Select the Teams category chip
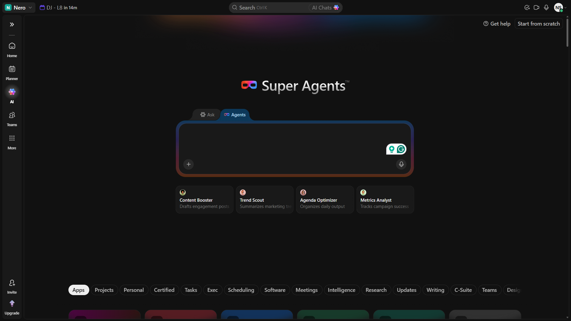 coord(489,290)
